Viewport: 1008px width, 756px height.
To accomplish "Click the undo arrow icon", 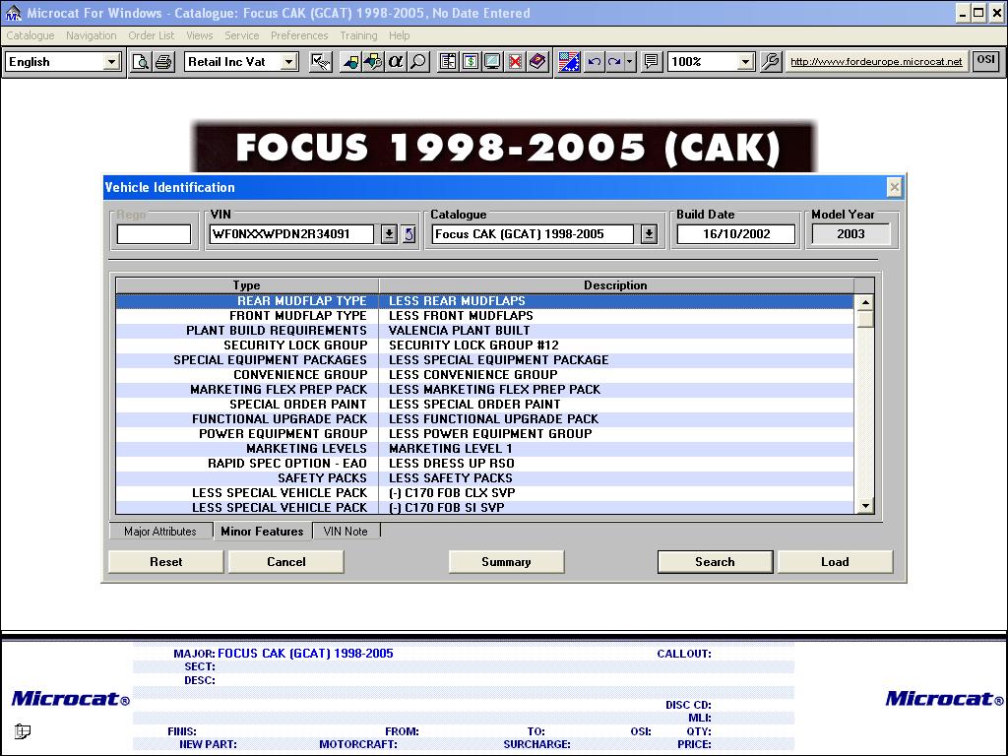I will [594, 61].
